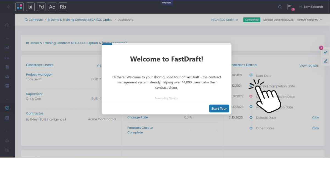330x172 pixels.
Task: Open the search magnifier in top bar
Action: click(x=280, y=7)
